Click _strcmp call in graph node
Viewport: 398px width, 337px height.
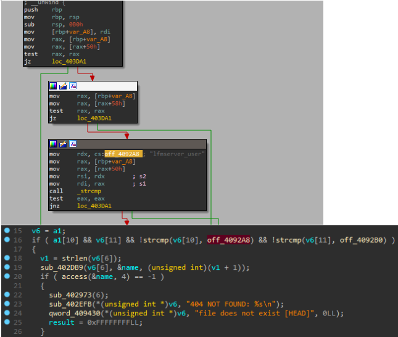89,191
